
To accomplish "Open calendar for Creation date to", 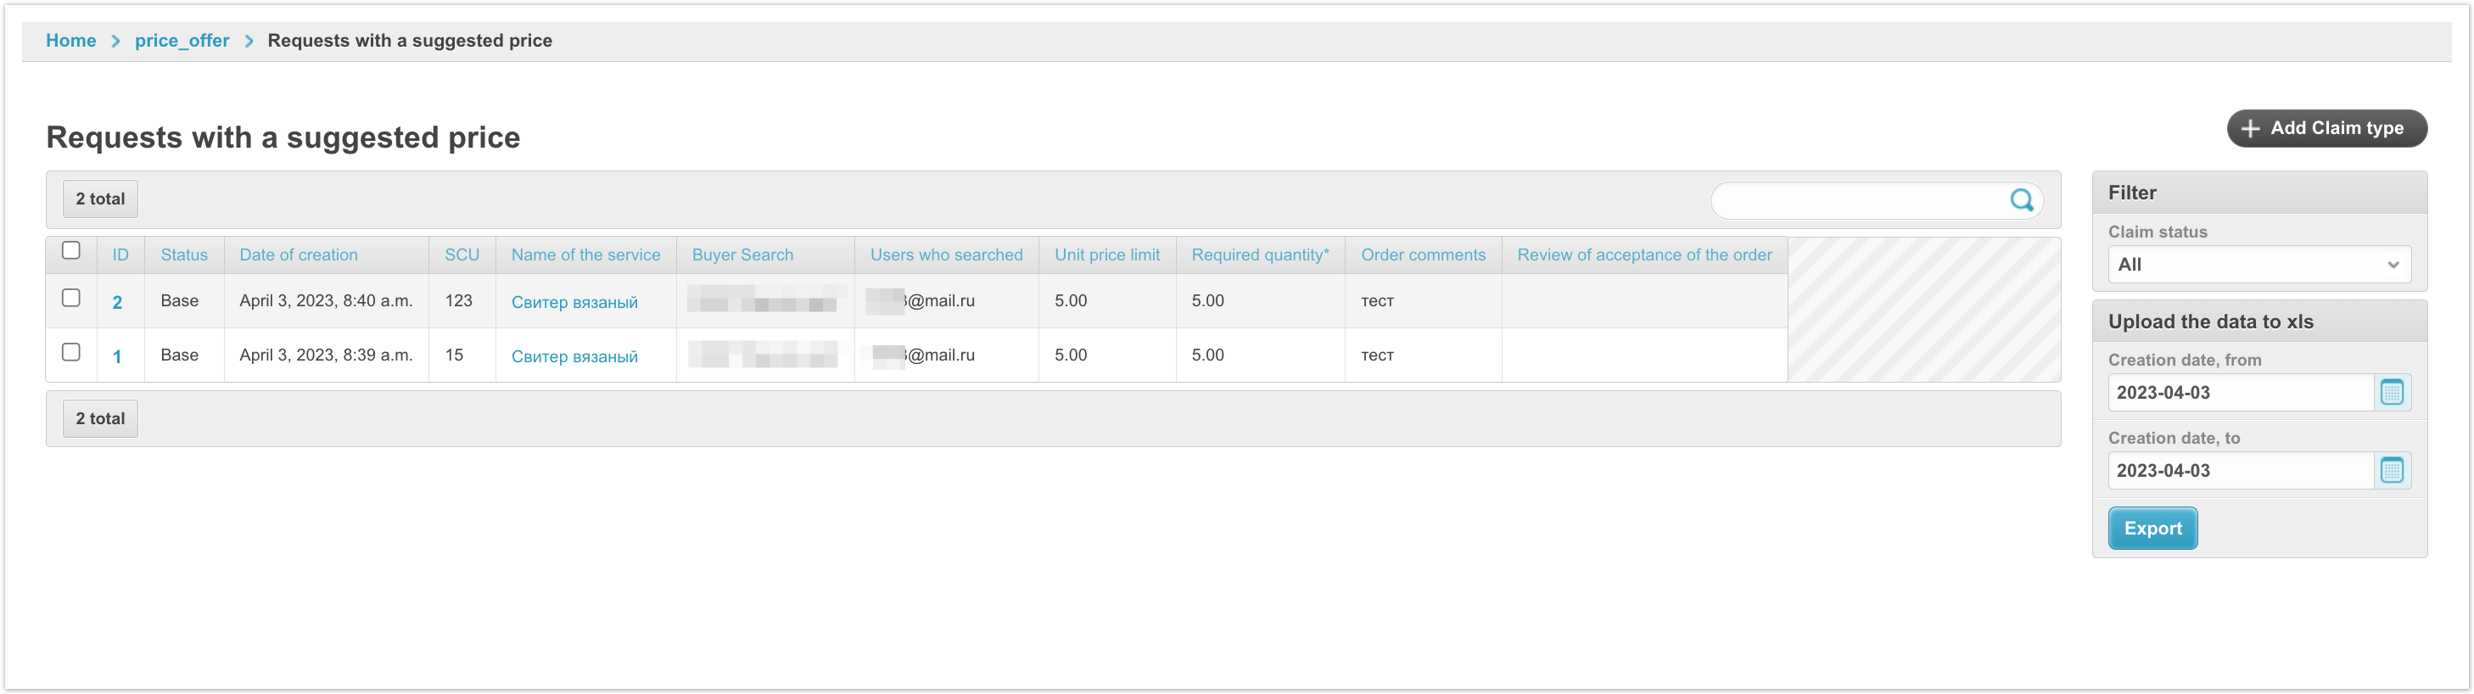I will click(x=2391, y=470).
